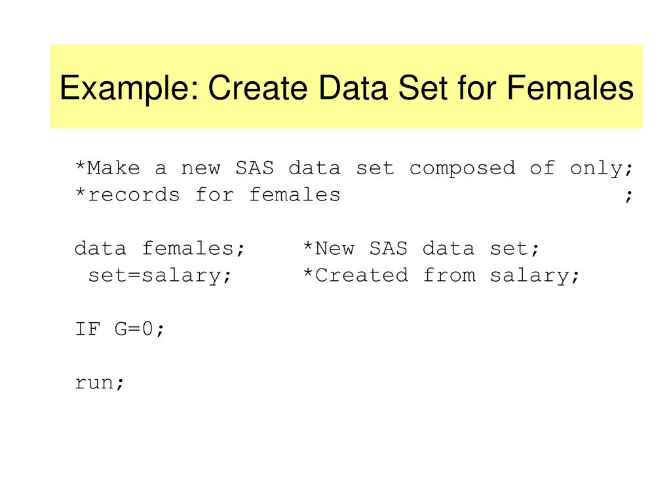
Task: Click the statement 'set=salary;'
Action: click(160, 276)
